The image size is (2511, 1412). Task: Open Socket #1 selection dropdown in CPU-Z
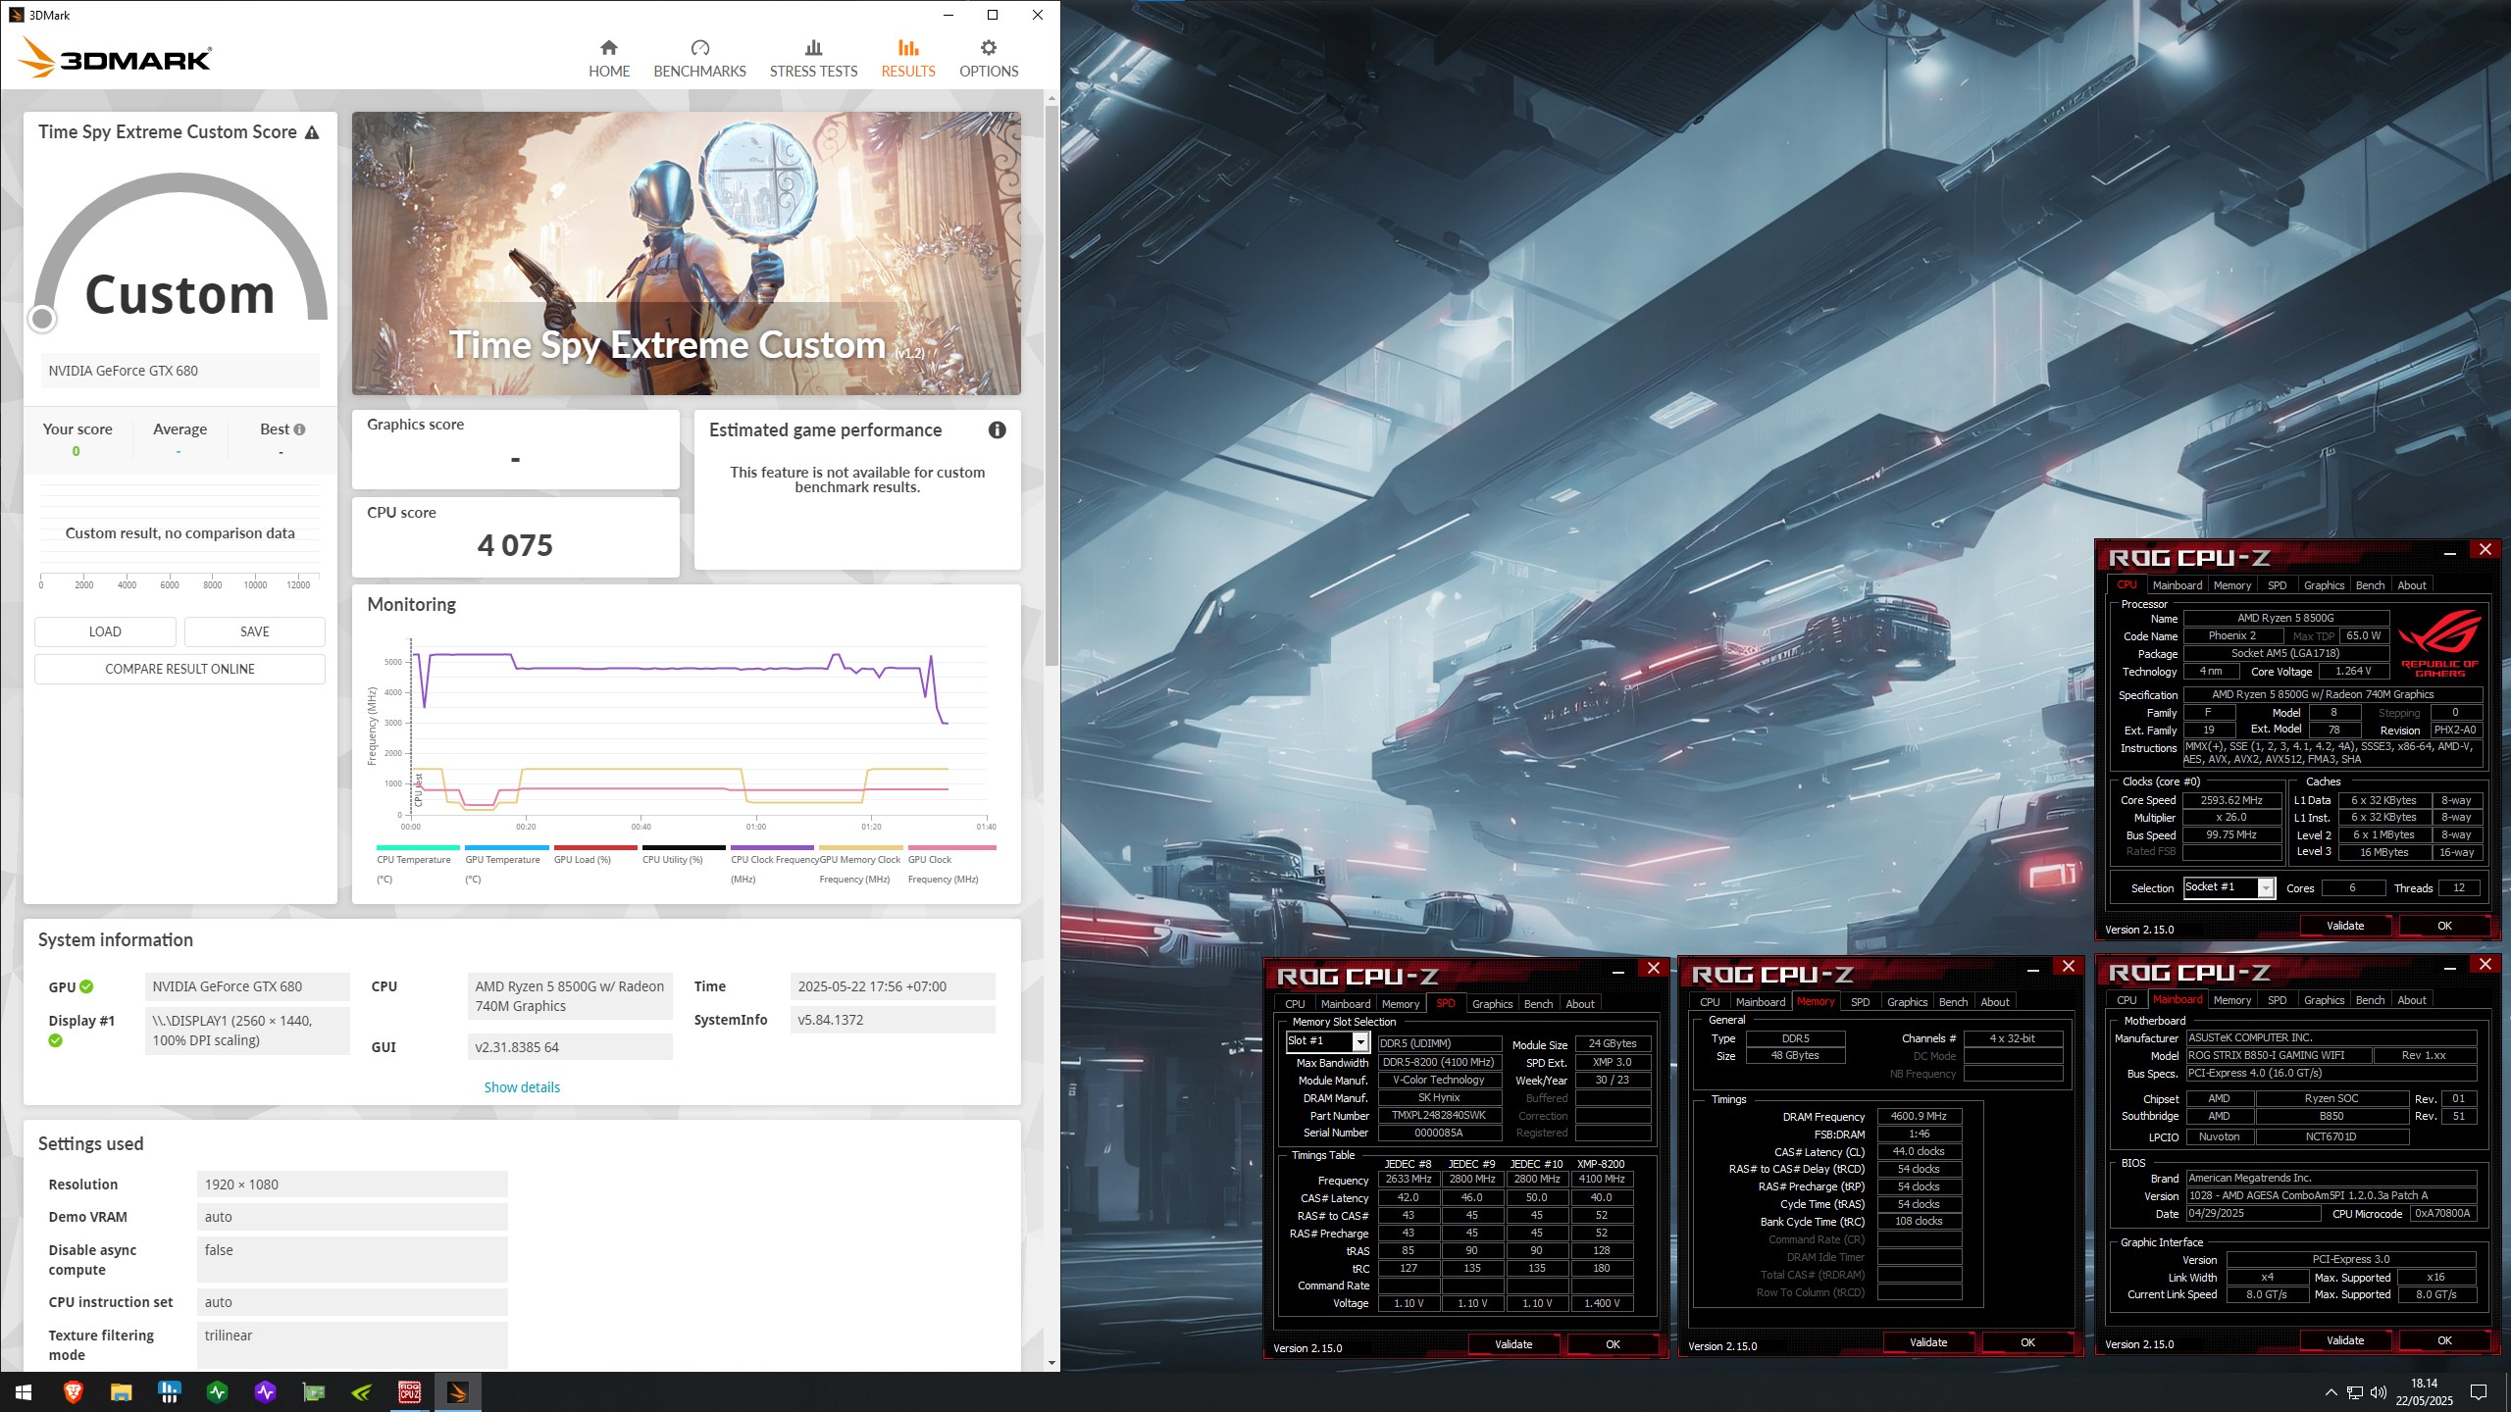tap(2266, 887)
